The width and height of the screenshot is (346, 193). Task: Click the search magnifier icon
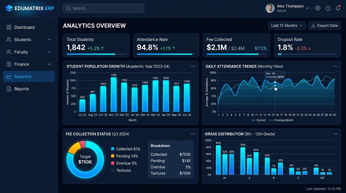[x=68, y=8]
